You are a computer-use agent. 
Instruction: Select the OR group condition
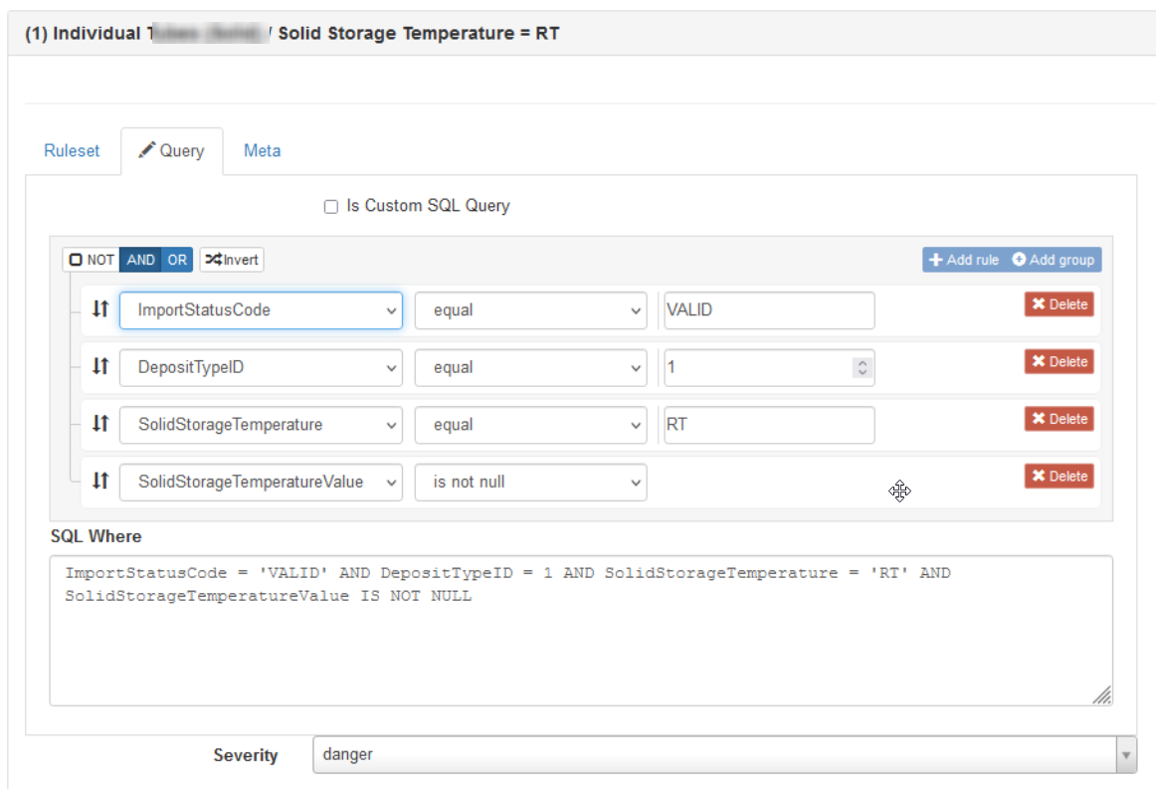coord(177,260)
